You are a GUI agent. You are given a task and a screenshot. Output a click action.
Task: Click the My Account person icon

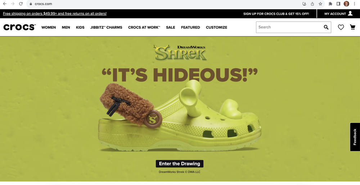[x=350, y=13]
